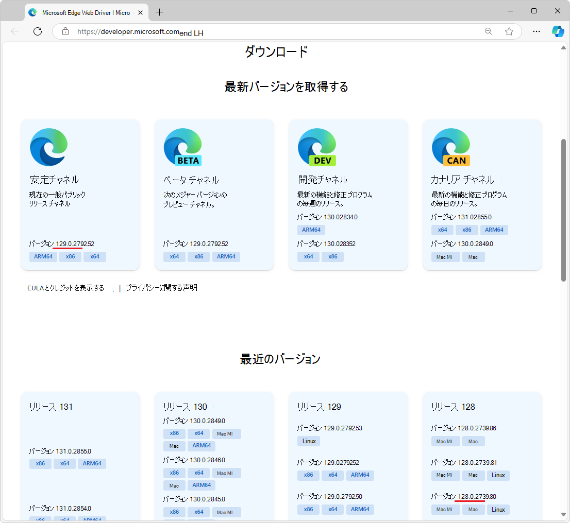
Task: Click the zoom magnifier icon in address bar
Action: (x=489, y=31)
